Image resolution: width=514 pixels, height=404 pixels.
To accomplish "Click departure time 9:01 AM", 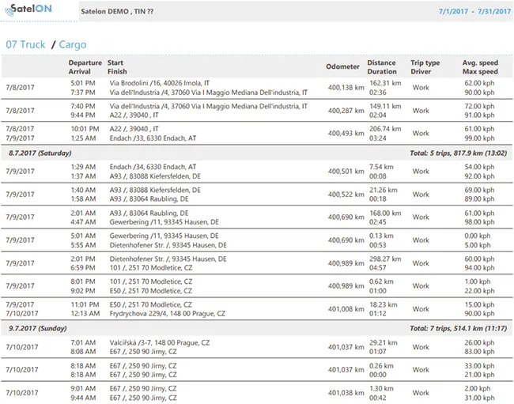I will pos(83,389).
